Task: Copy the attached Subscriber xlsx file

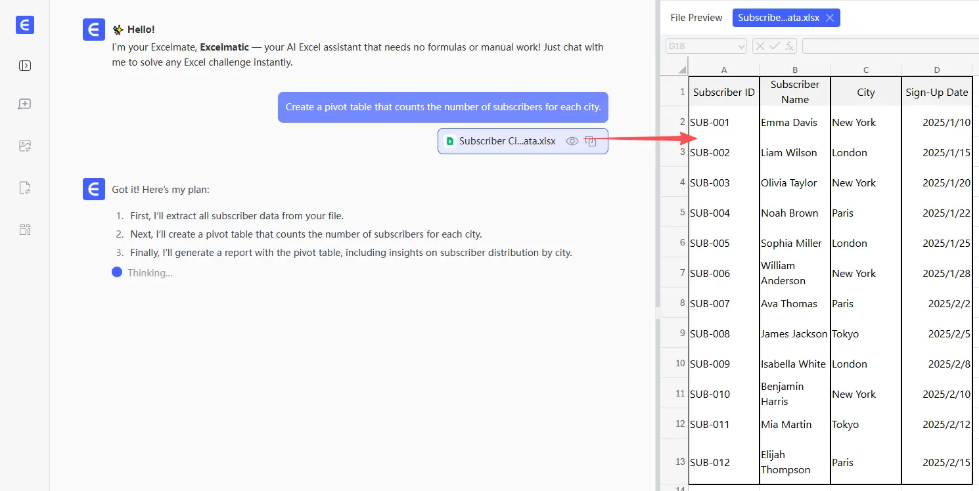Action: tap(591, 141)
